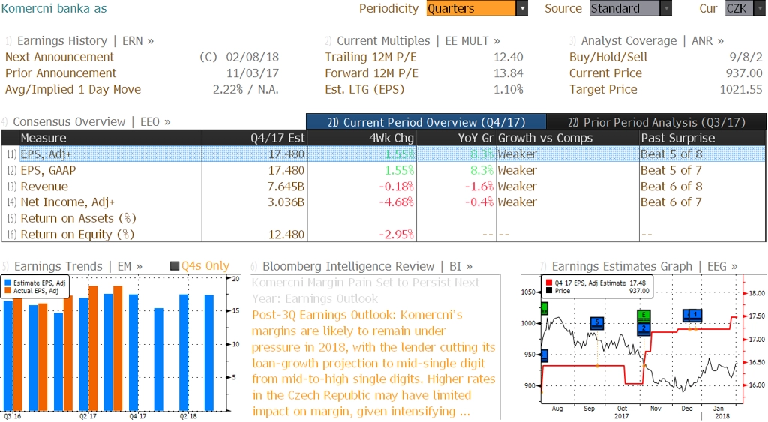Screen dimensions: 768x422
Task: Click Current Price value 937.00
Action: [x=744, y=73]
